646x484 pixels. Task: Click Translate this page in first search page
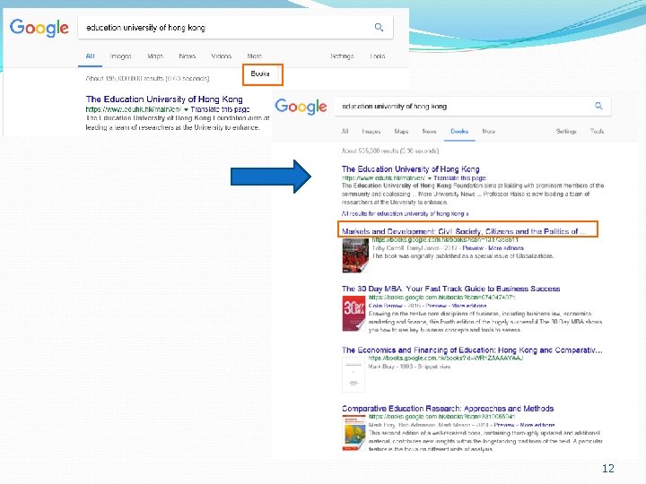(x=220, y=109)
